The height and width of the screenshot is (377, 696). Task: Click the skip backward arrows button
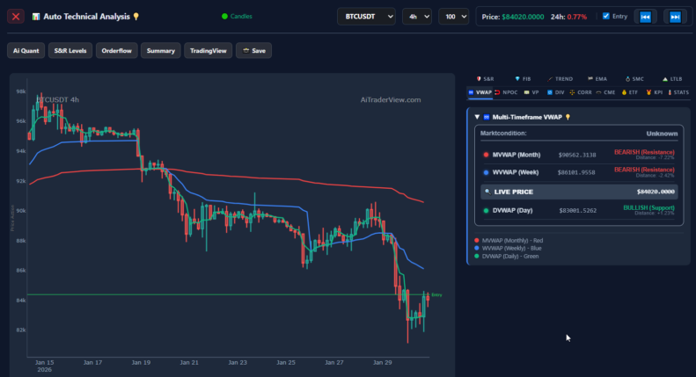click(645, 17)
